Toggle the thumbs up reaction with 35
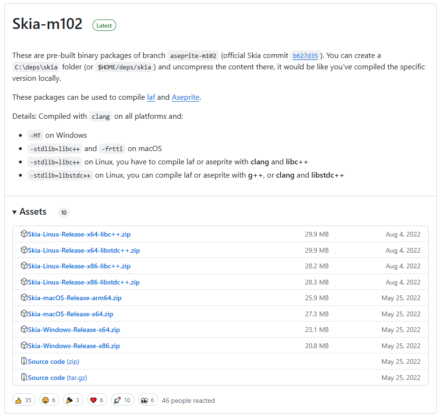Viewport: 441px width, 417px height. (x=24, y=400)
